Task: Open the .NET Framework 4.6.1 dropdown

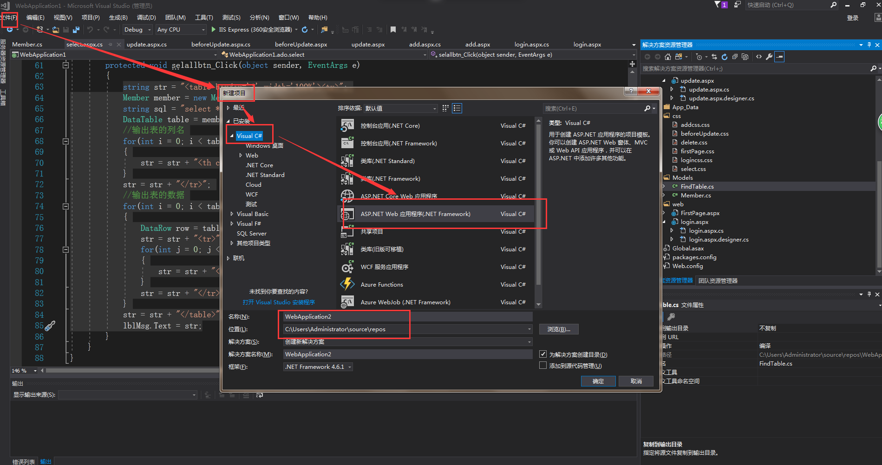Action: coord(318,367)
